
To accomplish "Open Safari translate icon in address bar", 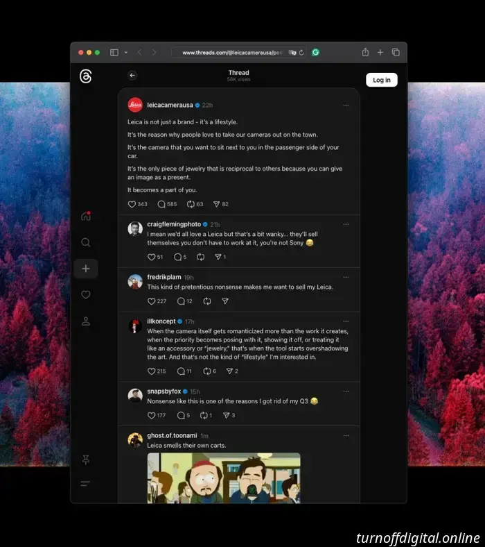I will [292, 52].
